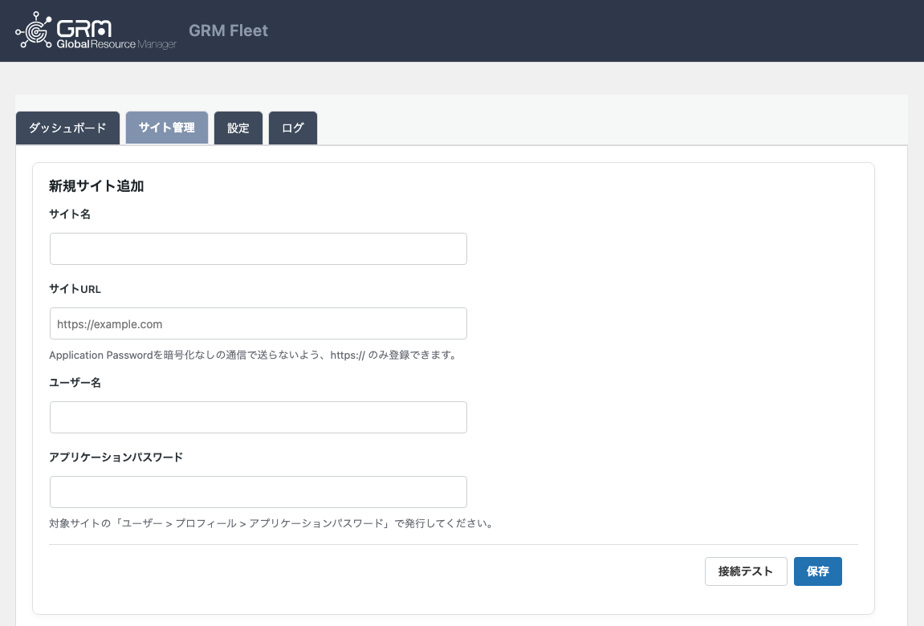
Task: Click the 接続テスト button
Action: click(x=746, y=571)
